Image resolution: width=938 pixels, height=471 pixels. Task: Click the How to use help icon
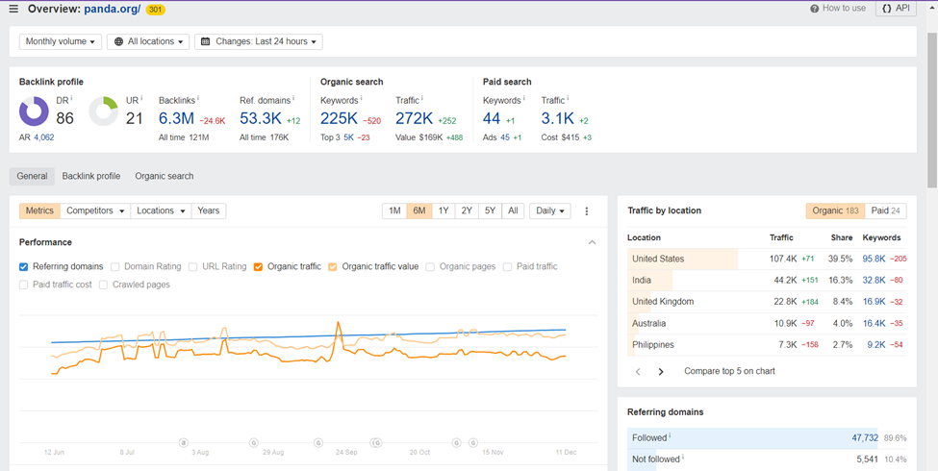click(x=815, y=9)
